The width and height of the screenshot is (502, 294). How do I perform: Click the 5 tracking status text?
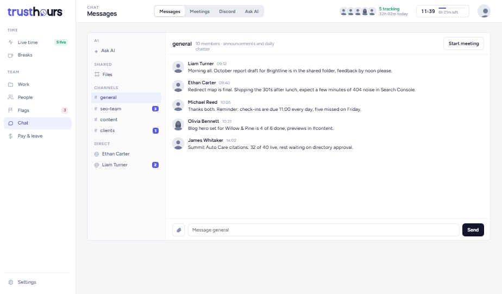pyautogui.click(x=389, y=9)
